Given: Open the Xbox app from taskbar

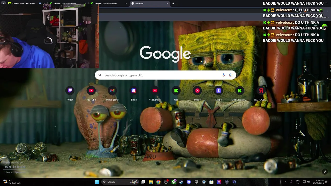Looking at the screenshot, I should [174, 182].
